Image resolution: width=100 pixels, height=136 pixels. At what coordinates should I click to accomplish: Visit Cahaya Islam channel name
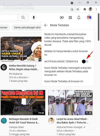tap(16, 127)
